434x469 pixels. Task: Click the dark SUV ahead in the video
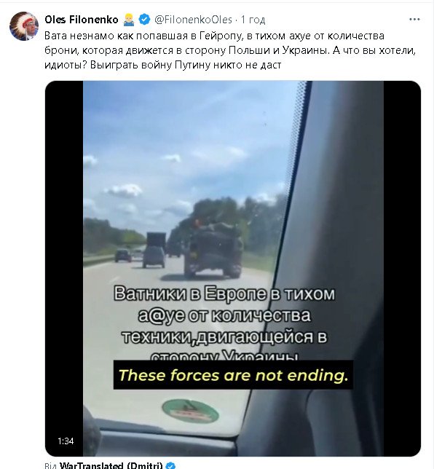(154, 257)
